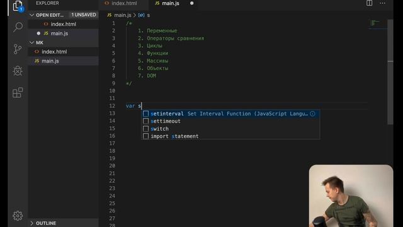403x227 pixels.
Task: Split the editor to the right
Action: click(x=370, y=3)
